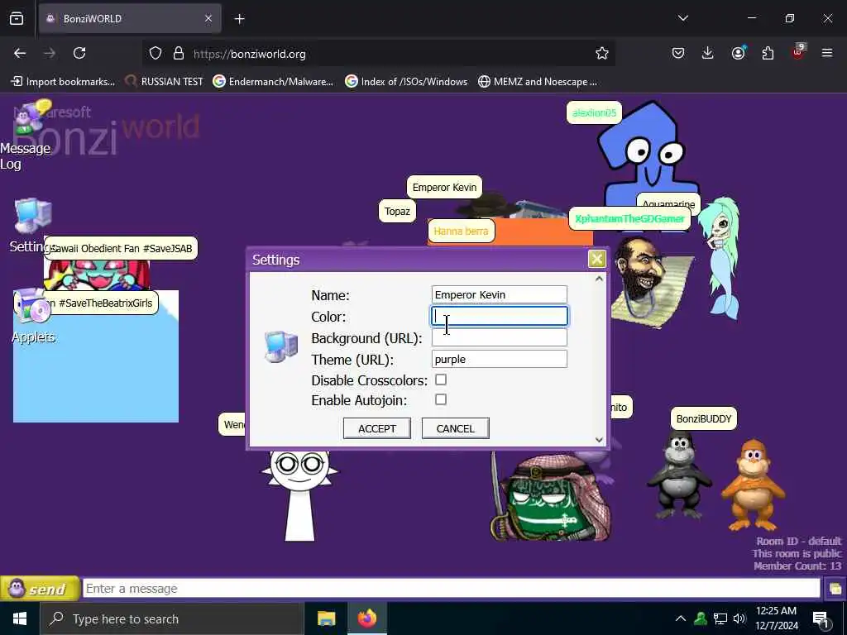Open the Firefox account icon
Viewport: 847px width, 635px height.
[738, 53]
